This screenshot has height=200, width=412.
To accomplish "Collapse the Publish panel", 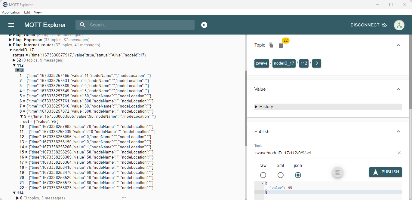I will pos(398,132).
